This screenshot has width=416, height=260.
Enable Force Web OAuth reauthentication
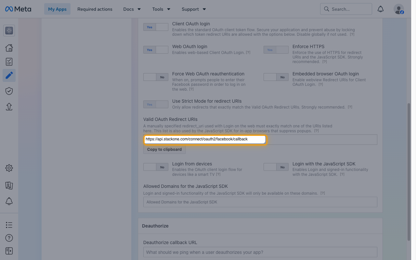pos(156,77)
